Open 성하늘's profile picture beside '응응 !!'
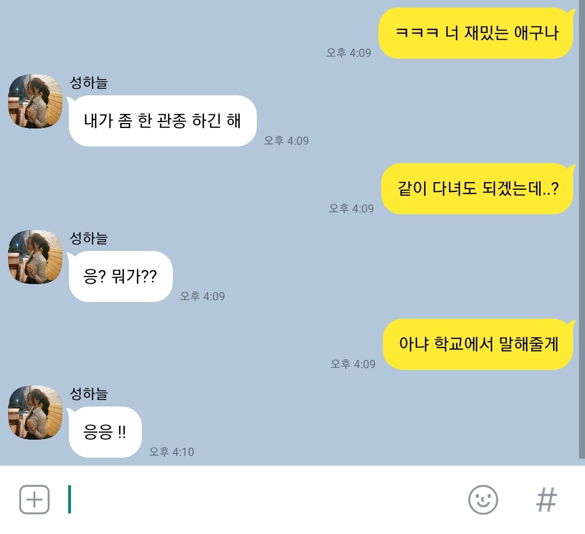 click(x=35, y=413)
